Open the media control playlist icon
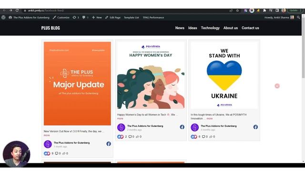 coord(271,10)
